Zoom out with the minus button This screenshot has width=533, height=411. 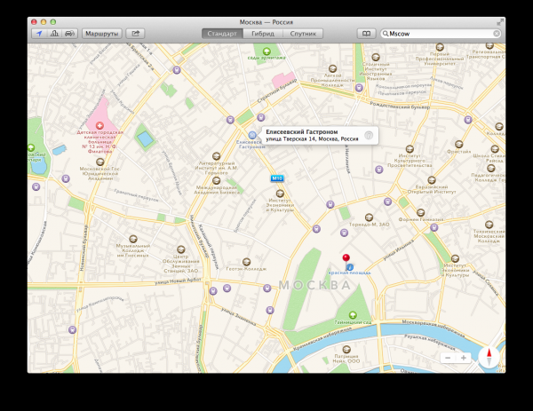pyautogui.click(x=448, y=358)
